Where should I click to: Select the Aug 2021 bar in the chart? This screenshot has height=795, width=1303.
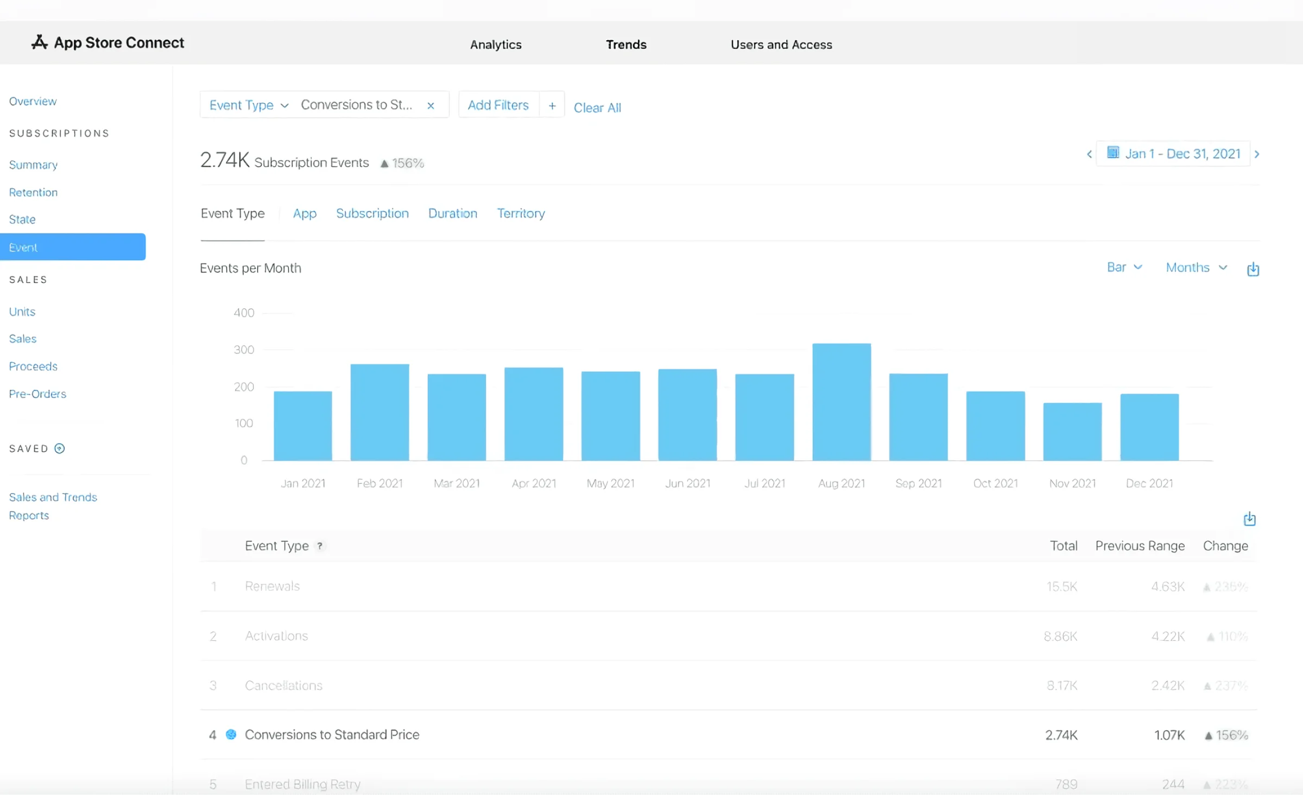(841, 402)
